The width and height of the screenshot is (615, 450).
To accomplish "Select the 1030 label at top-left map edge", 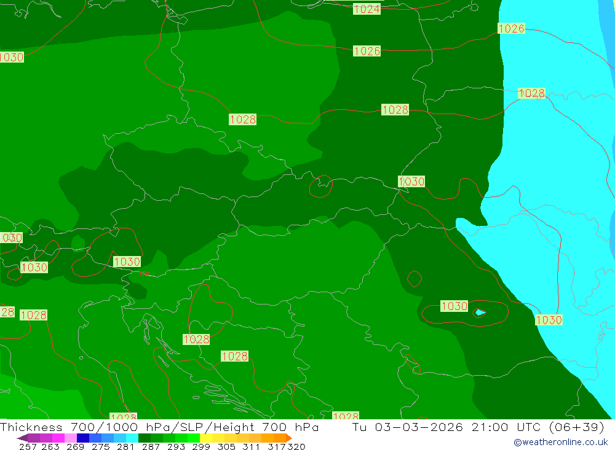I will point(11,58).
